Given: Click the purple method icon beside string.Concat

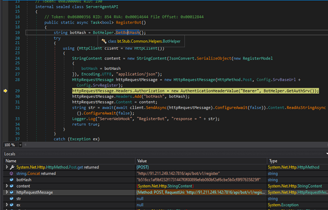Looking at the screenshot, I should coord(11,174).
